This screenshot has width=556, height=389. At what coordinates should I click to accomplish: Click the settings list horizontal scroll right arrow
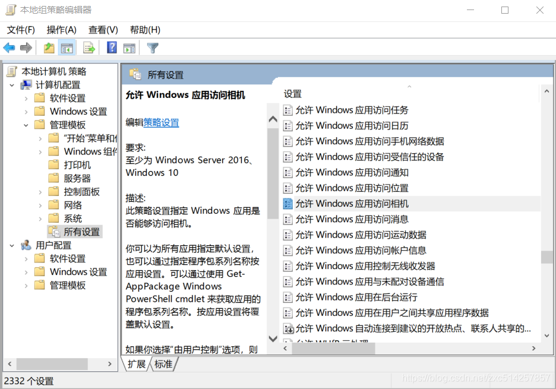(x=533, y=349)
